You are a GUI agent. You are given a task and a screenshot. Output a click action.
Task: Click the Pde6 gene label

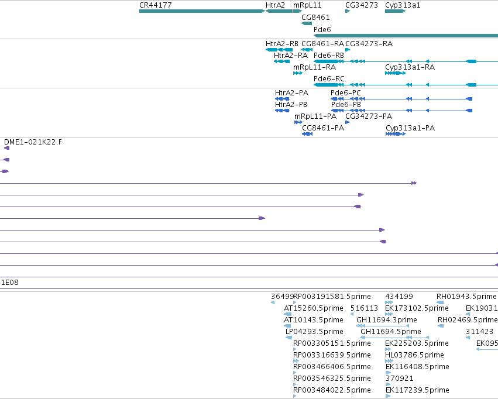tap(322, 29)
